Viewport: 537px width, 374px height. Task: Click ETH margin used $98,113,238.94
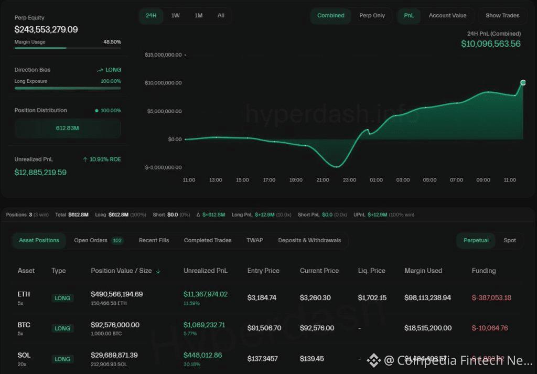pos(427,298)
